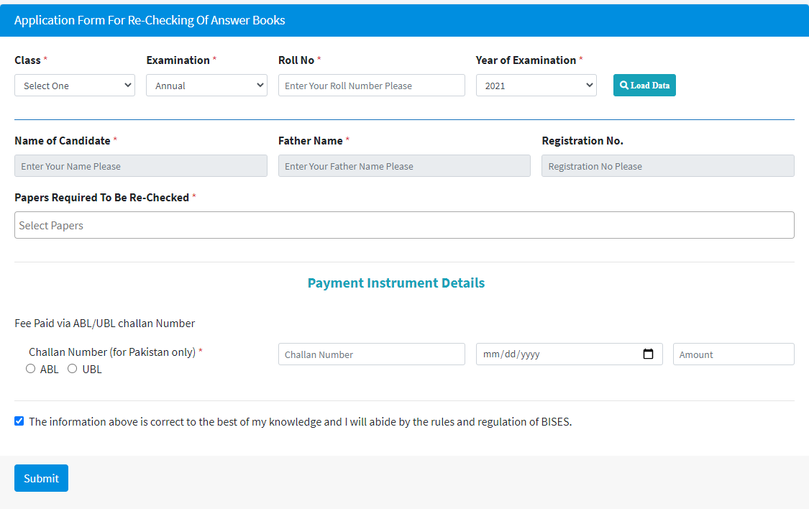
Task: Click the magnifier icon on Load Data
Action: [x=623, y=86]
